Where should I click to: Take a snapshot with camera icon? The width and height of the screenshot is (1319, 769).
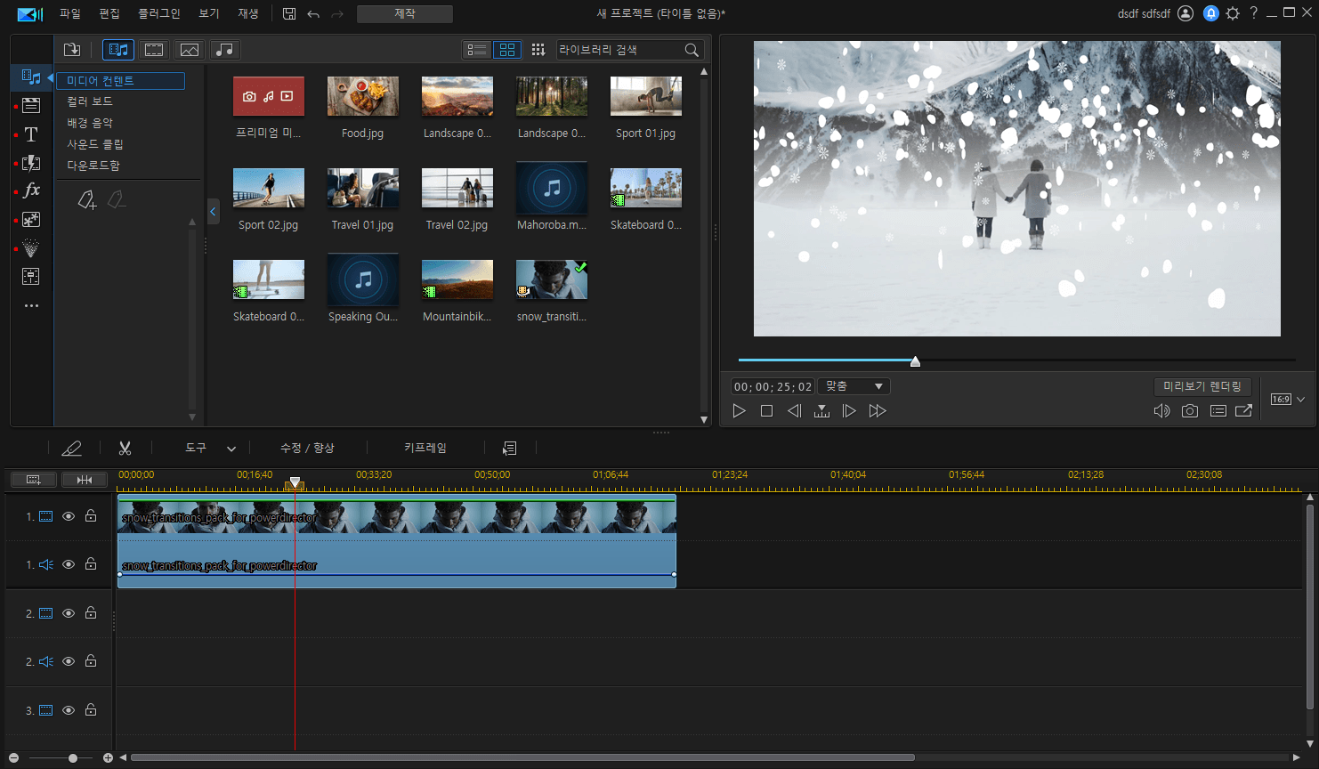click(x=1190, y=411)
